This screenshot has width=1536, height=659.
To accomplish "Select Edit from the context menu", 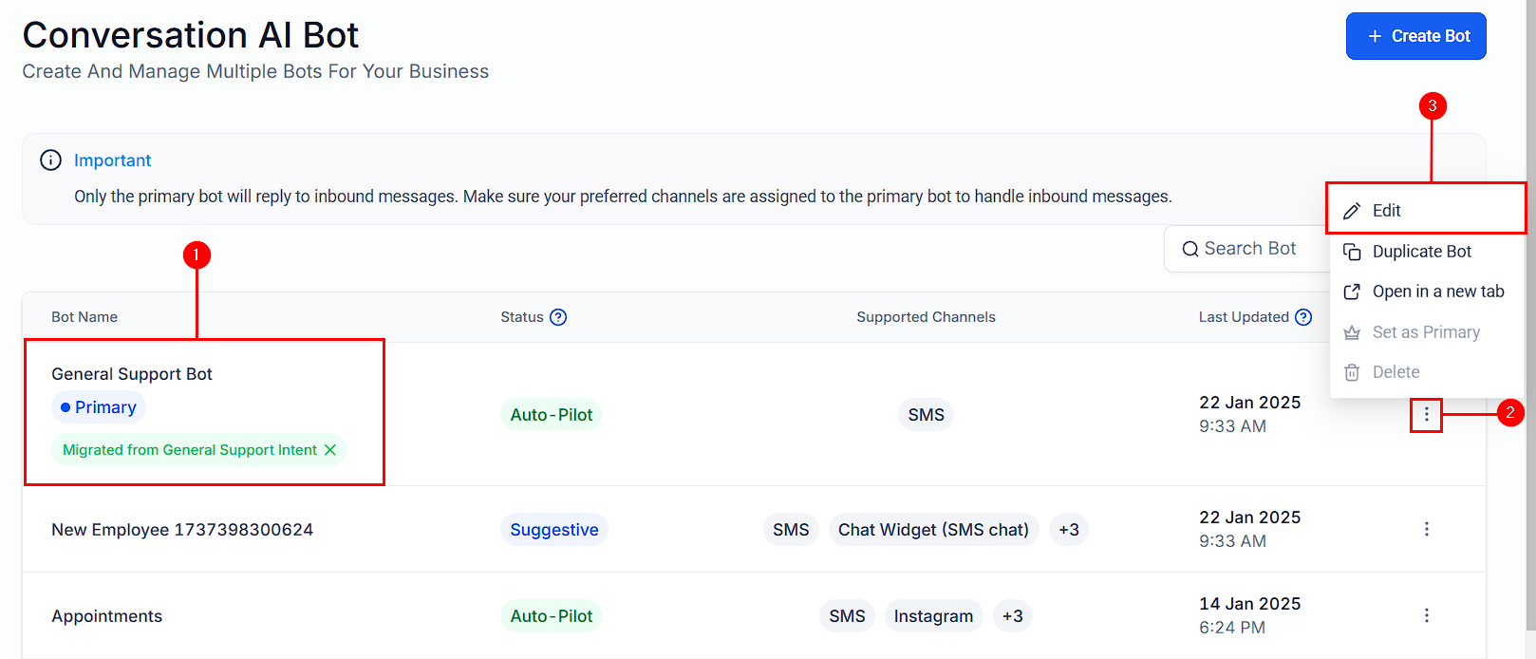I will (x=1386, y=211).
